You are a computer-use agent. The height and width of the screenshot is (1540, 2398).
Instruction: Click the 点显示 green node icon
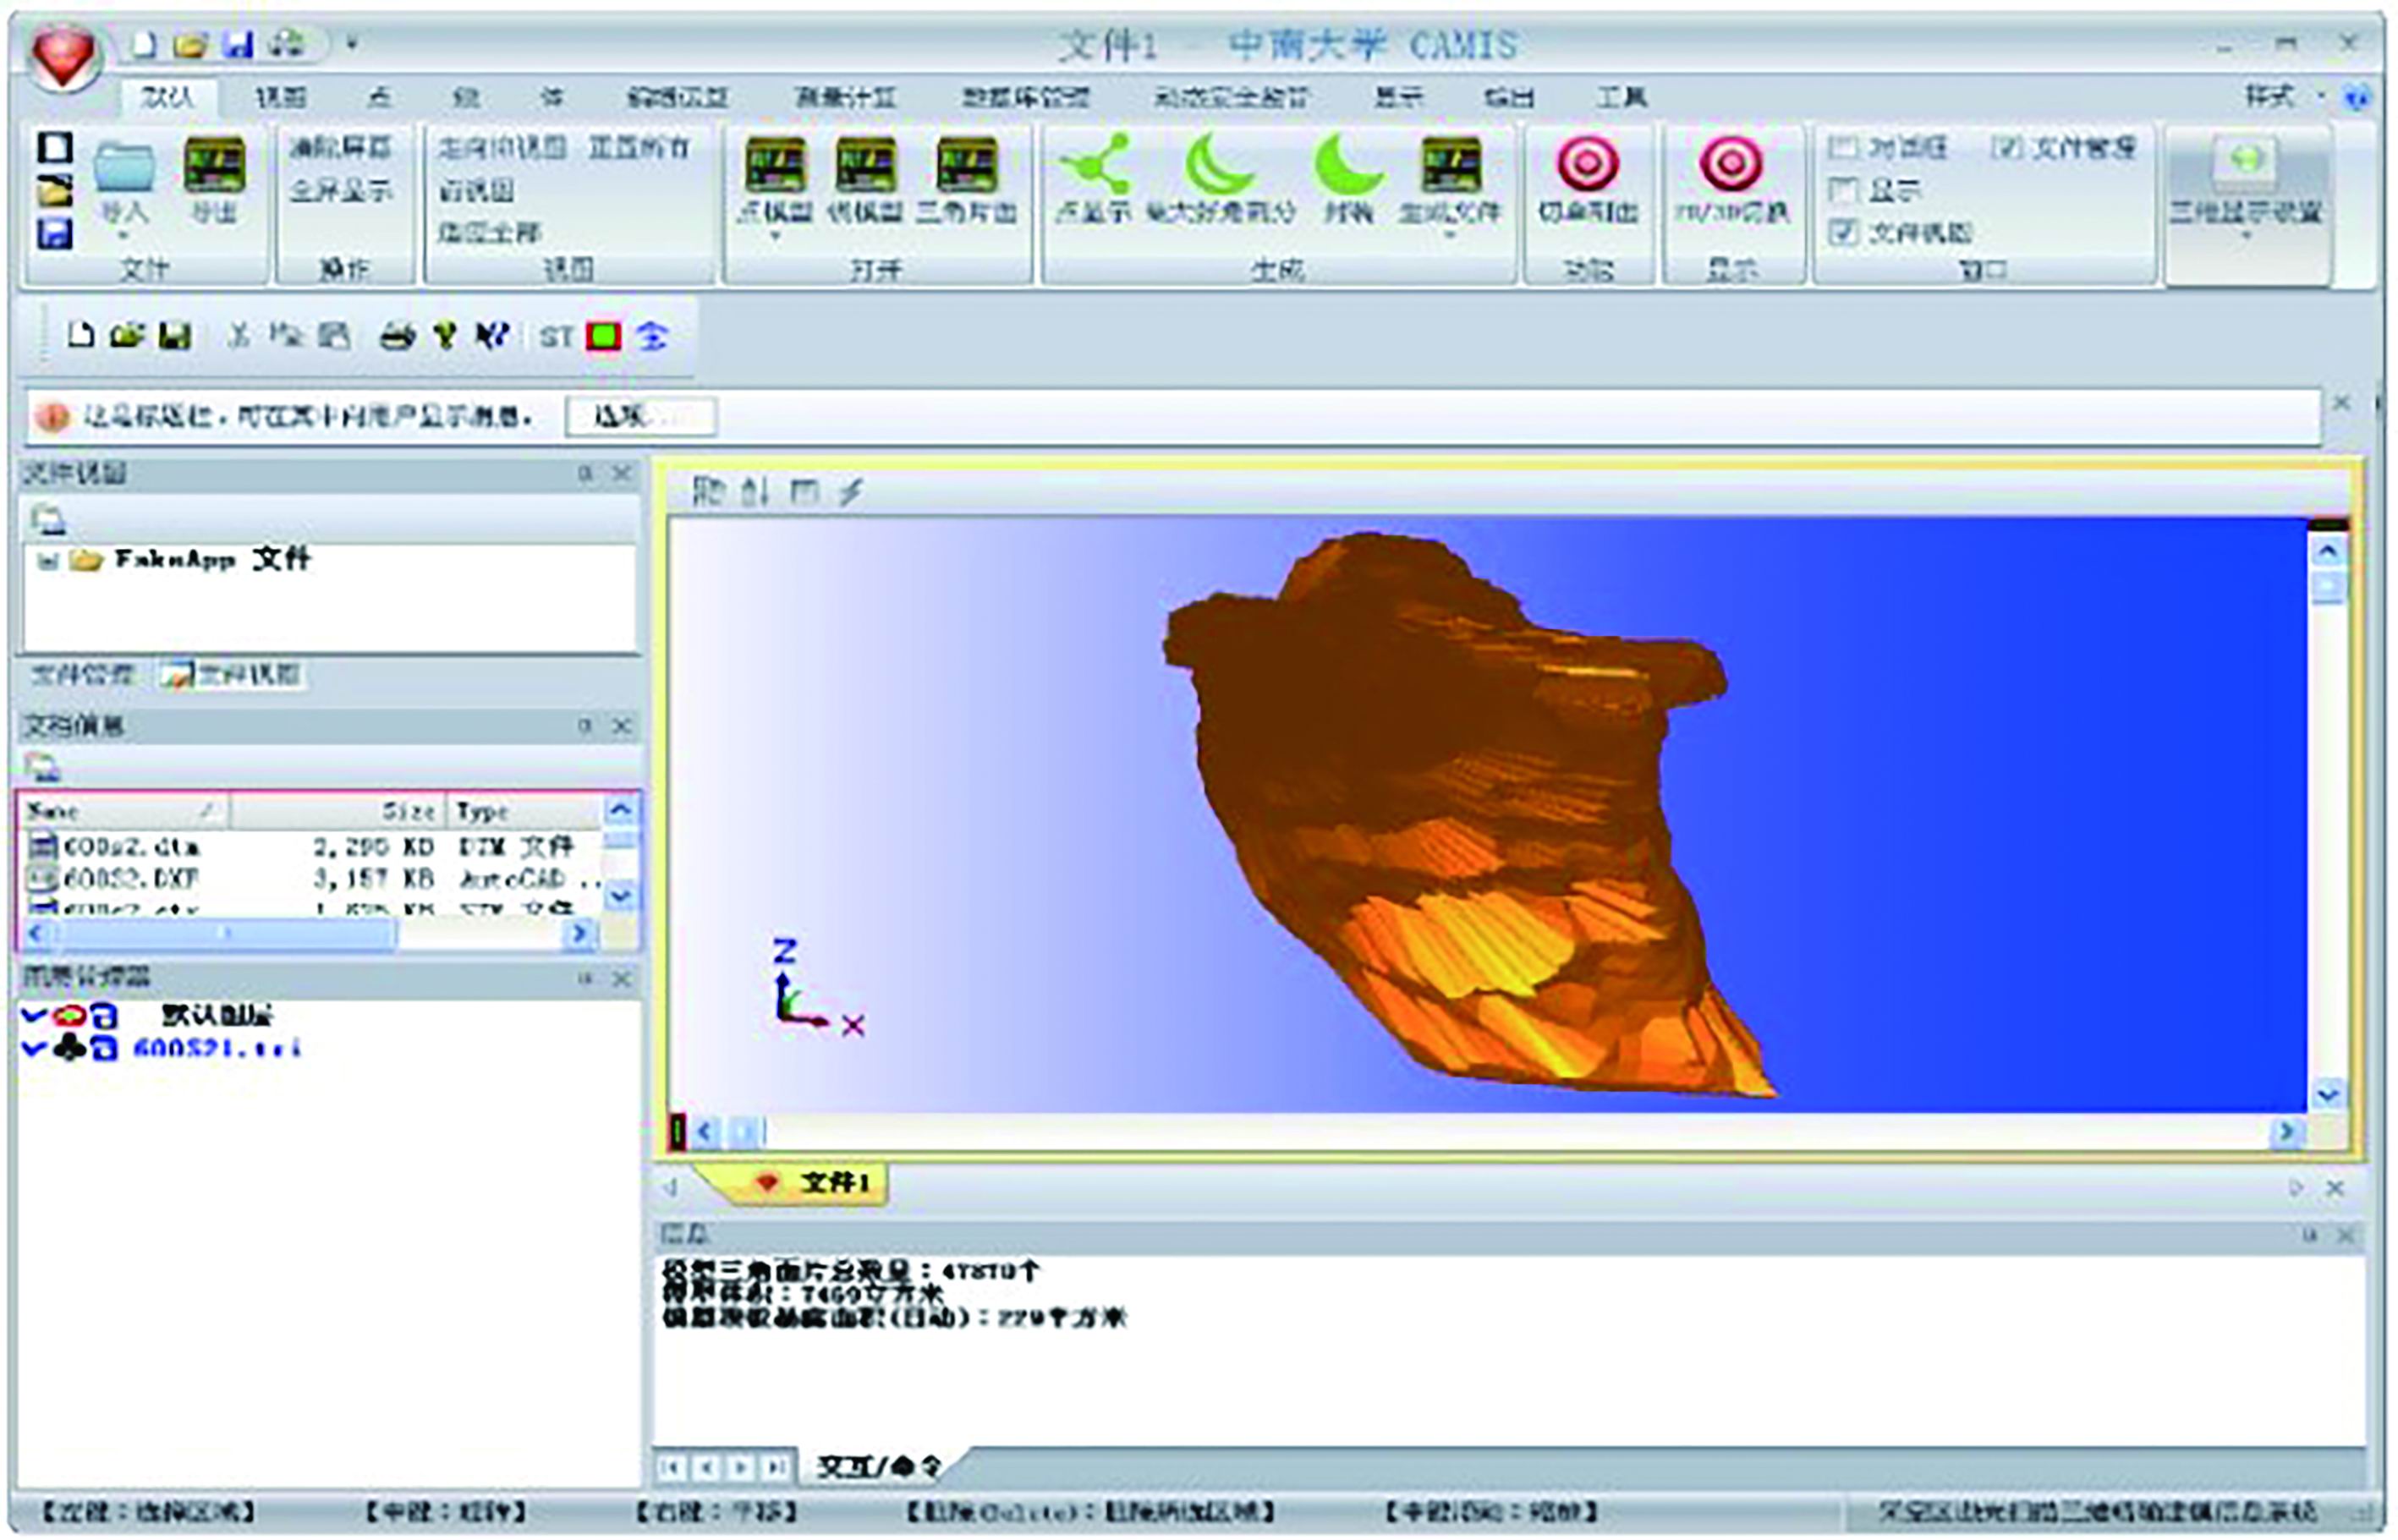point(1095,165)
